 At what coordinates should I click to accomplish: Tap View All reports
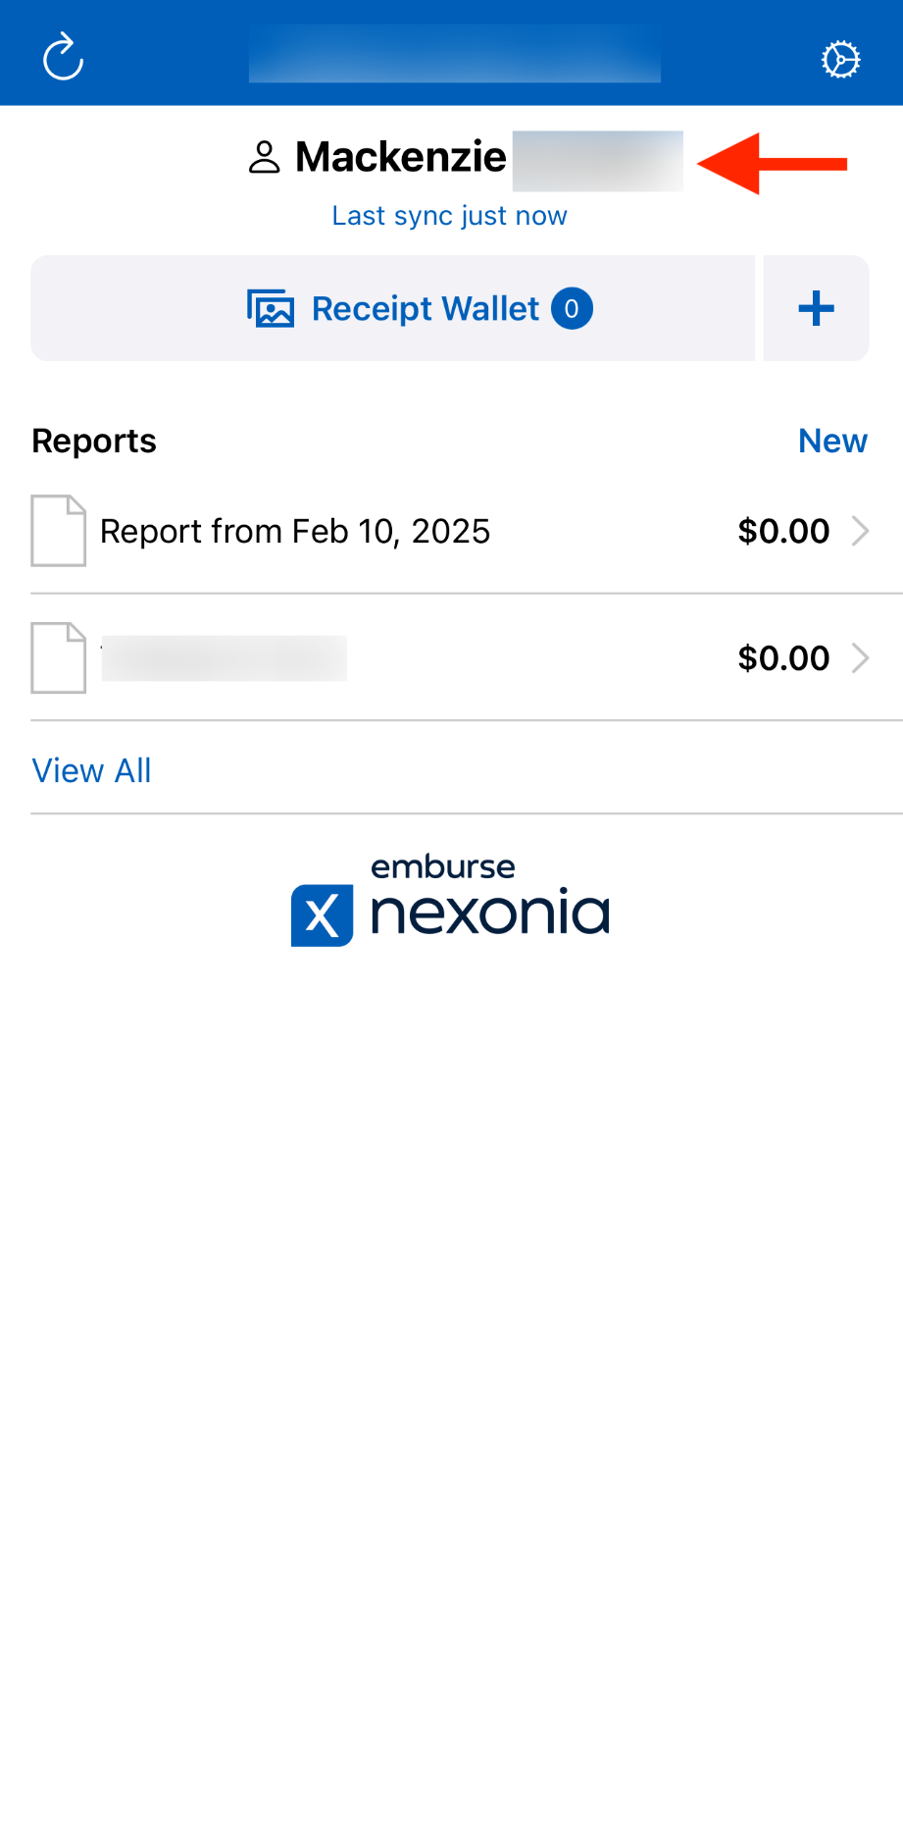pyautogui.click(x=92, y=771)
